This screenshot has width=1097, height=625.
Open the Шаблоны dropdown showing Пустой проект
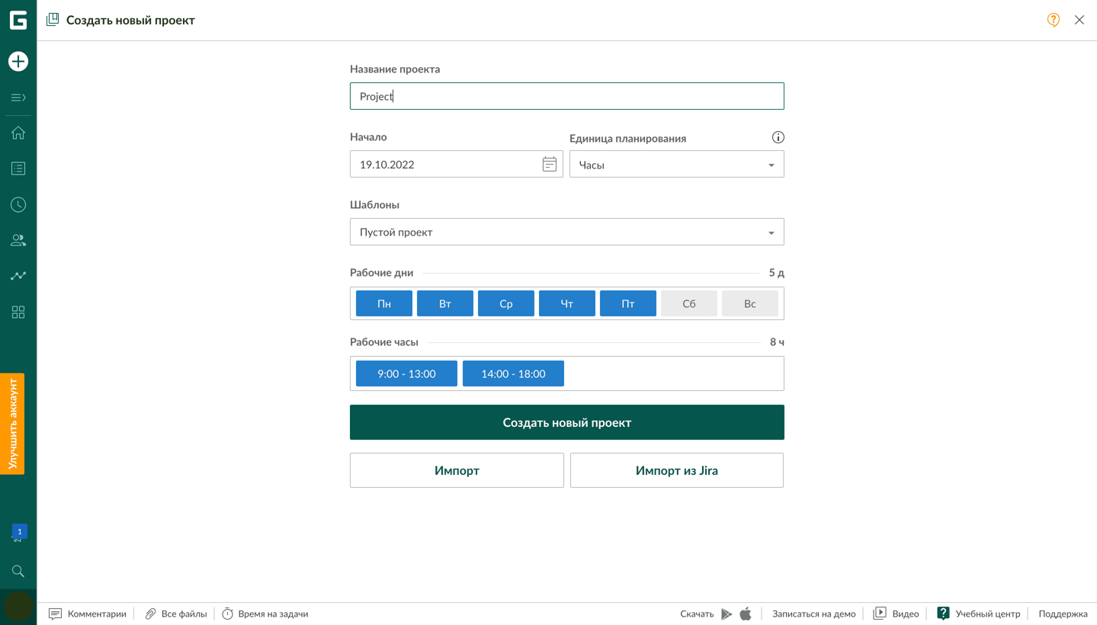pos(567,232)
